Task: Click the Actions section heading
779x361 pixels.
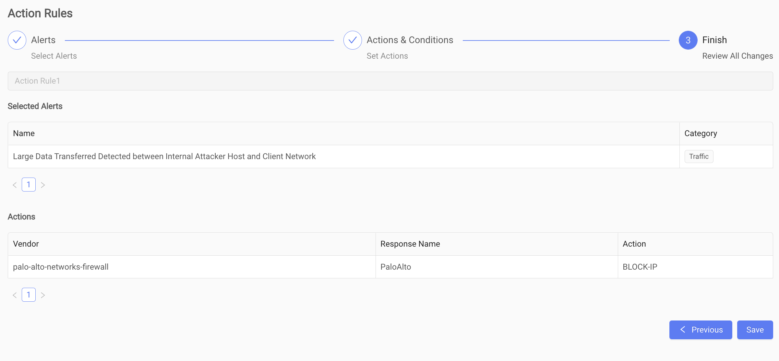Action: click(21, 217)
